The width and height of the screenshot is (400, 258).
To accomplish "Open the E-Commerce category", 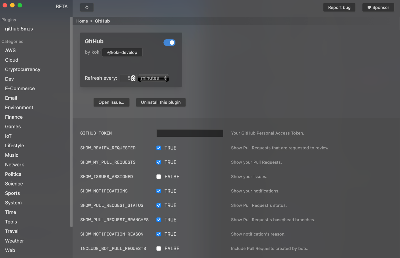I will click(x=20, y=88).
